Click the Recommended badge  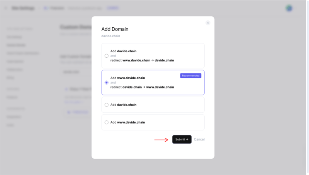(190, 76)
